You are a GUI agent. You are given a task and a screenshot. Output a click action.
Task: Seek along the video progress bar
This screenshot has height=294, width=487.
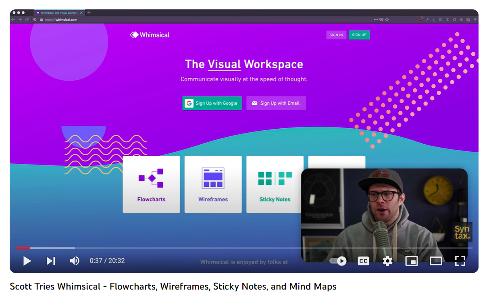pos(243,248)
